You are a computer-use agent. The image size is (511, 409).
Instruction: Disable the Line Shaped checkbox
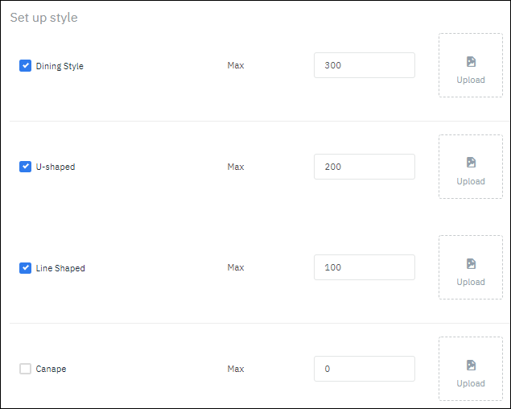pyautogui.click(x=25, y=268)
